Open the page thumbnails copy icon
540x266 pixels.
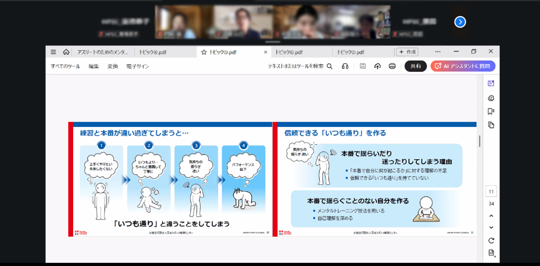coord(491,125)
